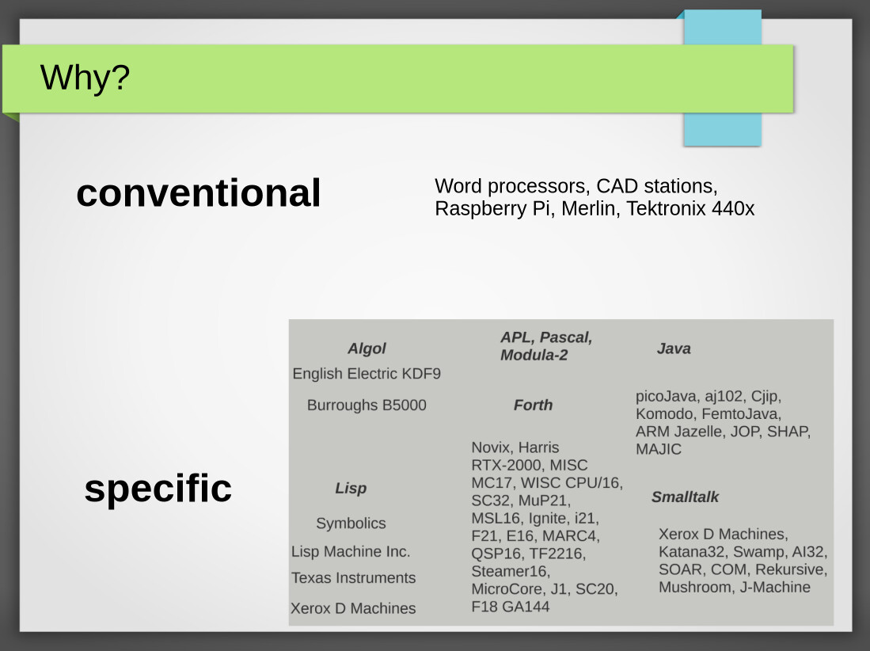This screenshot has width=870, height=651.
Task: Select the Java heading
Action: [674, 348]
